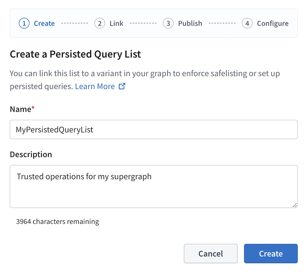The width and height of the screenshot is (308, 274).
Task: Click the textarea resize handle icon
Action: [x=295, y=205]
